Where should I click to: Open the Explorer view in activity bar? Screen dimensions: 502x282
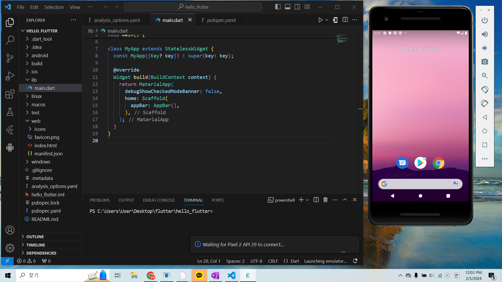tap(10, 22)
